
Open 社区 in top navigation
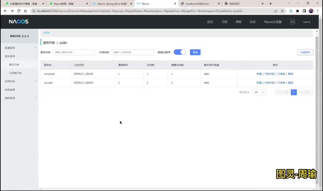(x=253, y=22)
